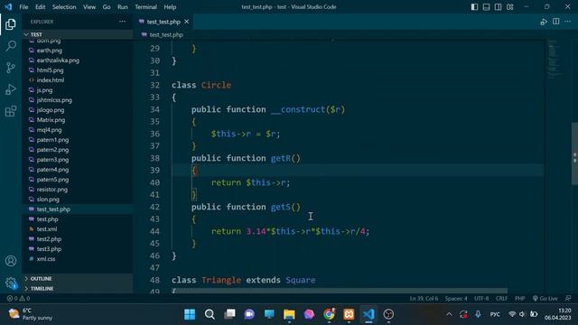The height and width of the screenshot is (325, 578).
Task: Click errors and warnings status indicator
Action: [18, 299]
